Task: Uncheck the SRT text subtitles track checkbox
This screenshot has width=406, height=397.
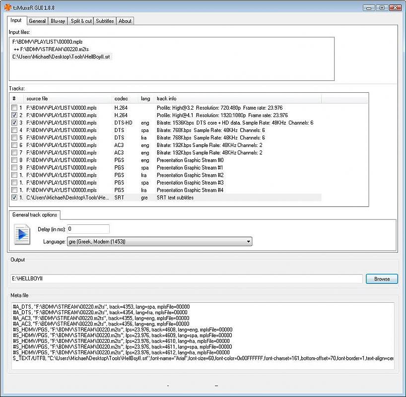Action: click(x=14, y=198)
